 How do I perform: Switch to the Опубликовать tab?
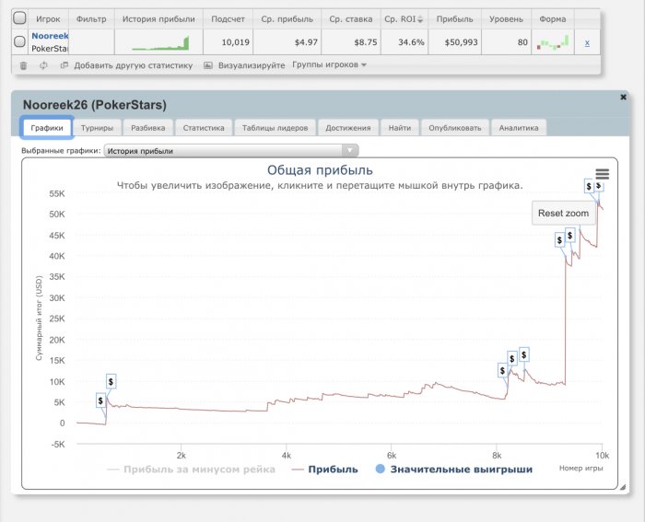[x=455, y=128]
